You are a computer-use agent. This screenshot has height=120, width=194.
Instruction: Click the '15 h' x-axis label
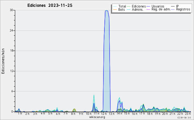point(127,114)
